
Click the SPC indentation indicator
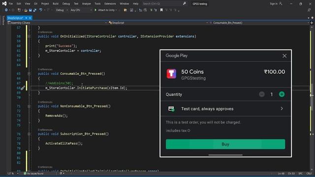click(x=300, y=174)
